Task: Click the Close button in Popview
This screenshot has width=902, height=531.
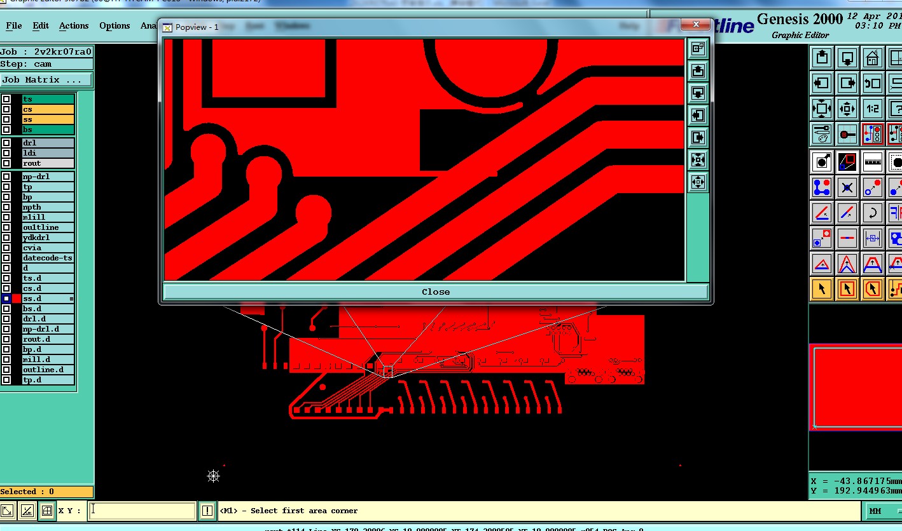Action: pyautogui.click(x=436, y=292)
